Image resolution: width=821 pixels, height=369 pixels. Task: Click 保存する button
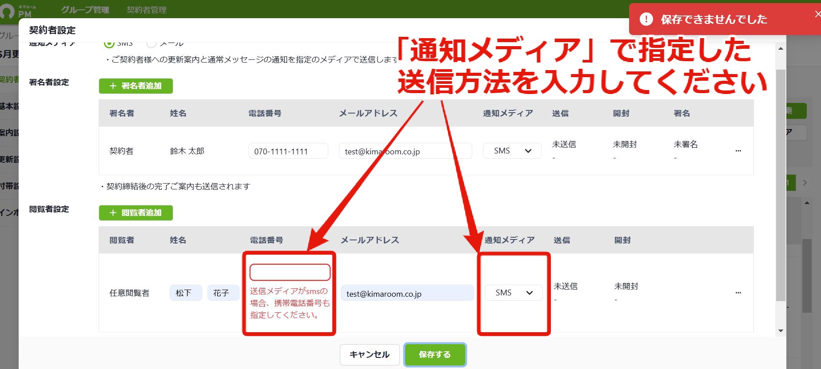[434, 354]
